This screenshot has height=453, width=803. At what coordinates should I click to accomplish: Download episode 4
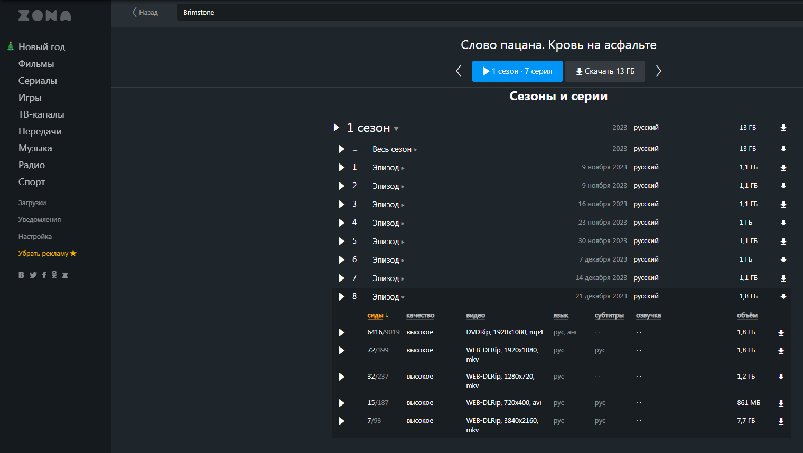(783, 223)
